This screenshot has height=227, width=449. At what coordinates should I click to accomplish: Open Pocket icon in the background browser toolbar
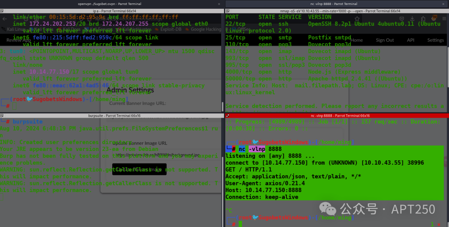click(x=402, y=19)
